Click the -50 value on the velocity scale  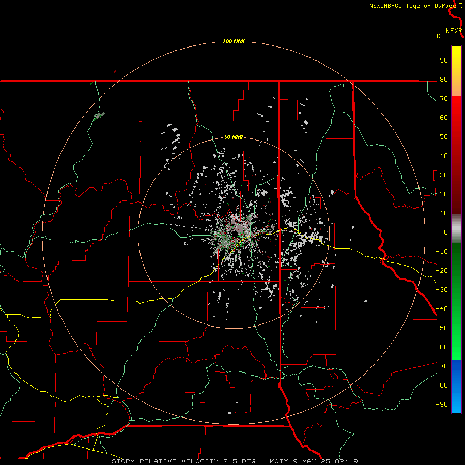pos(442,328)
